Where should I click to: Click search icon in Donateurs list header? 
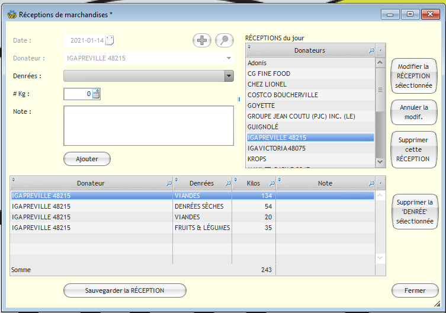(x=371, y=51)
